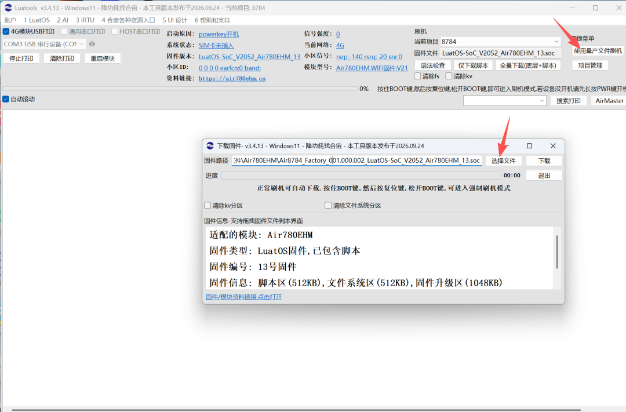
Task: Maximize the 下载固件 dialog window
Action: point(529,145)
